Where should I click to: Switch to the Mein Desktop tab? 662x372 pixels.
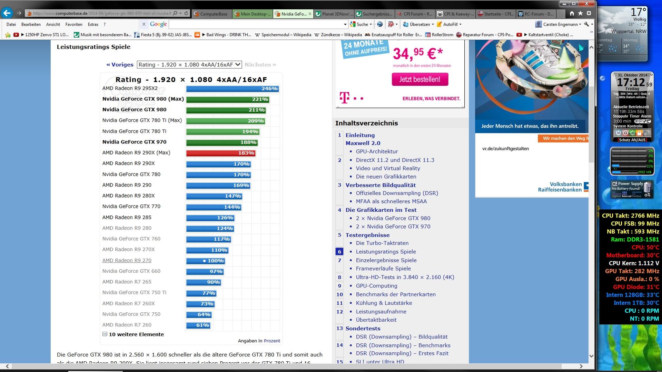tap(253, 14)
